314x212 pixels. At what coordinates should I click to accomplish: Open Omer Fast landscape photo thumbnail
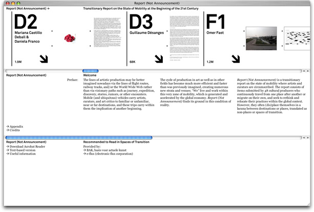pos(261,38)
